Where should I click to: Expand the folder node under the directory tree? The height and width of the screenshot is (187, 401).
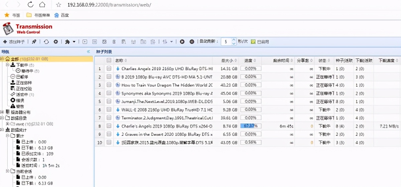coord(8,124)
